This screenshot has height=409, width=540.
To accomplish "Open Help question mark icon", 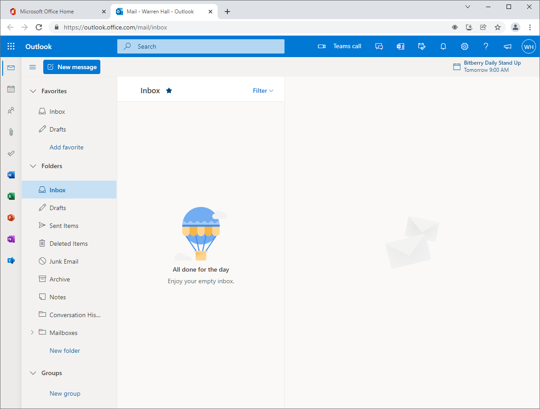I will [x=486, y=46].
